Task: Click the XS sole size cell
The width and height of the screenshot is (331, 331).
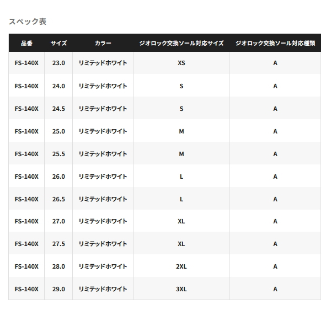Action: click(181, 63)
